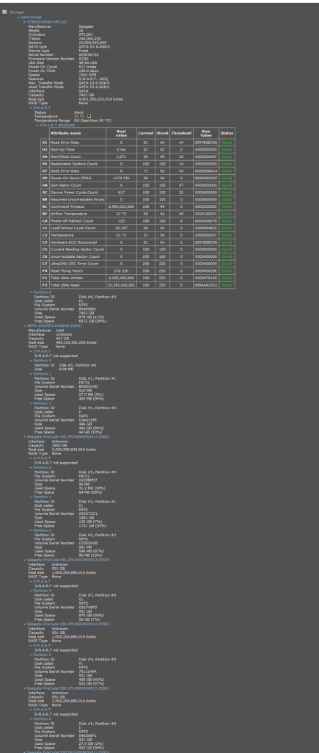Select the Power-On Hours (POH) row
This screenshot has height=753, width=319.
pos(138,179)
